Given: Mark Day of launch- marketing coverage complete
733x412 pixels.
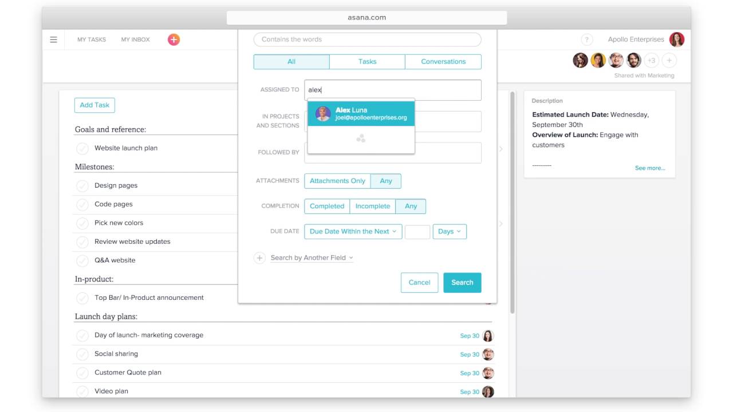Looking at the screenshot, I should click(82, 335).
